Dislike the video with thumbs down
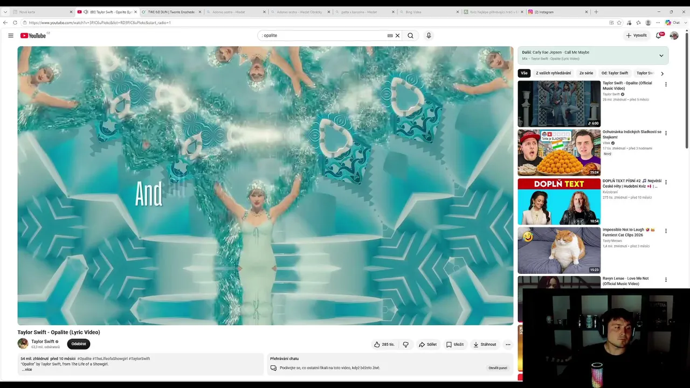The height and width of the screenshot is (388, 690). pyautogui.click(x=406, y=344)
